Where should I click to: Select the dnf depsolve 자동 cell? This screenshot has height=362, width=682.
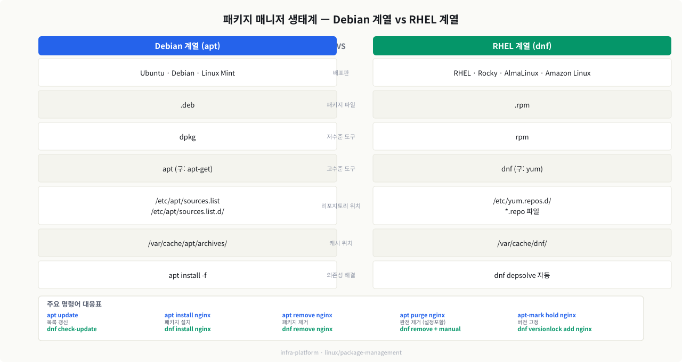click(522, 275)
